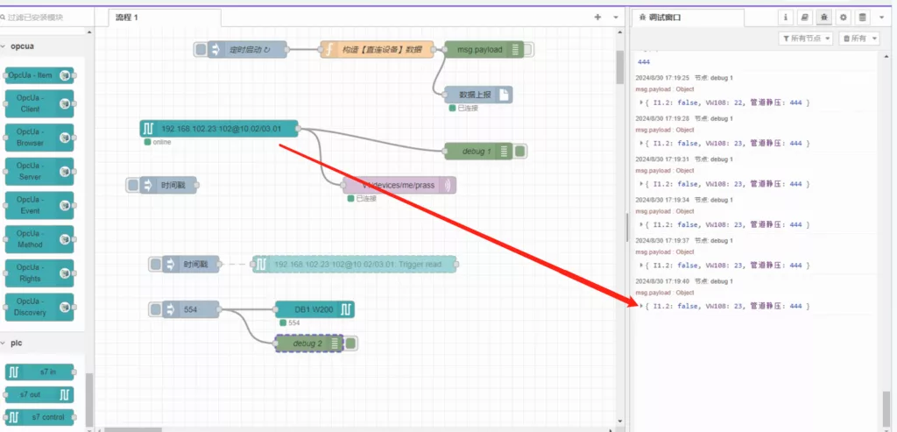Toggle the debug 1 node output
This screenshot has height=432, width=897.
point(520,152)
